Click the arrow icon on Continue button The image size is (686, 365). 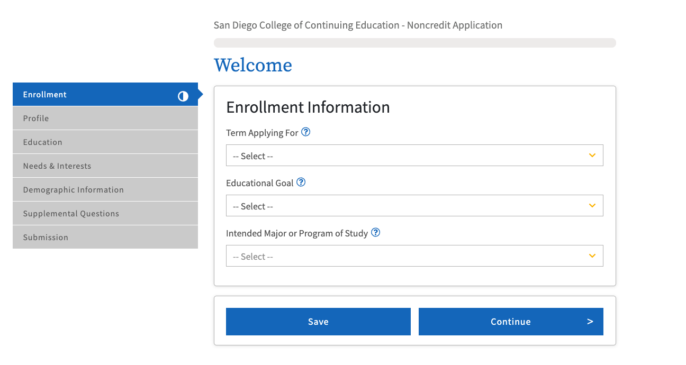tap(590, 322)
